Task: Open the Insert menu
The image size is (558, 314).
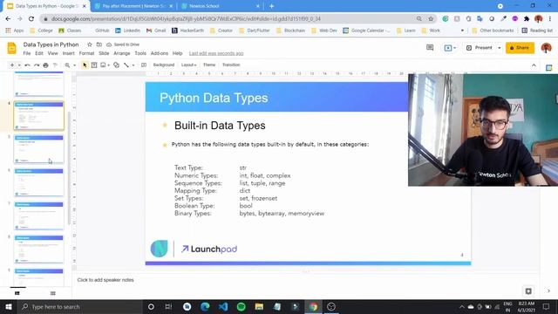Action: coord(68,53)
